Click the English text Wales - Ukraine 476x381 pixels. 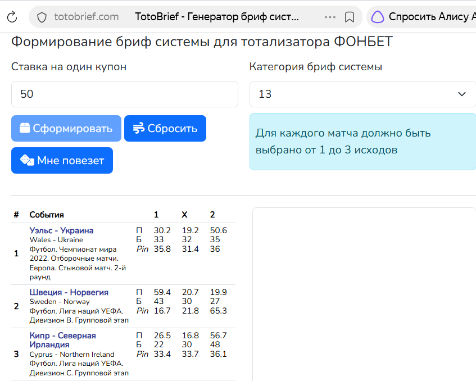coord(56,240)
